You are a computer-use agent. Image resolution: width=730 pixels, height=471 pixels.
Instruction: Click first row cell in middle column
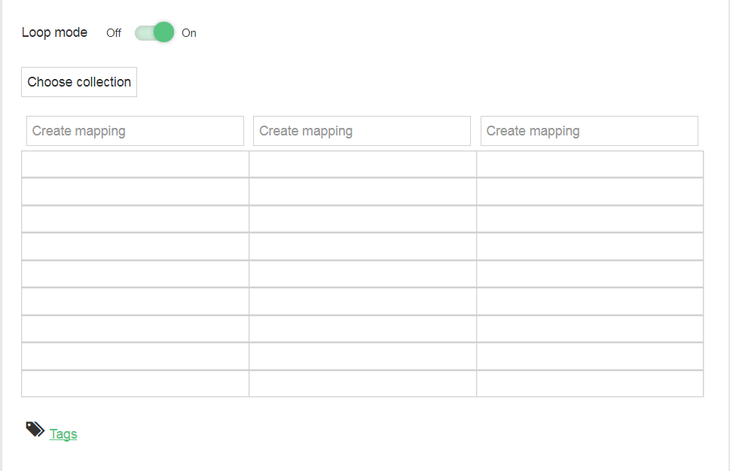[x=362, y=164]
